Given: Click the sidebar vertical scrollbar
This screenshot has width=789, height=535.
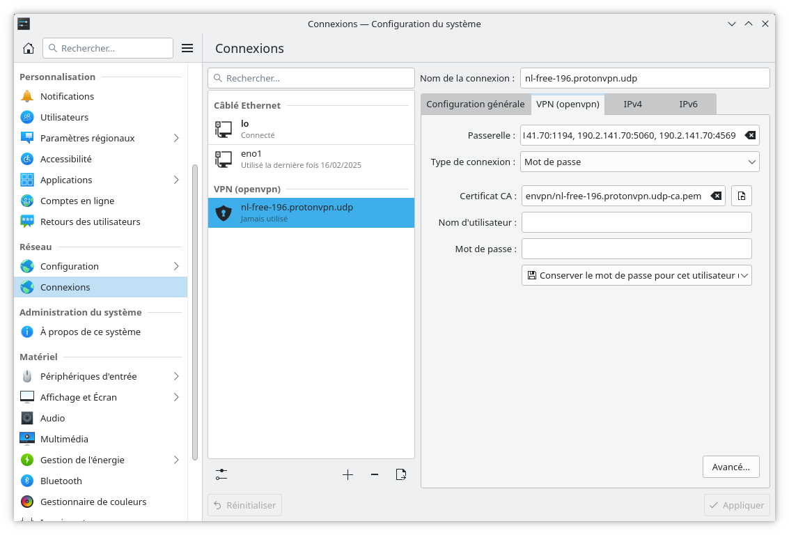Looking at the screenshot, I should pos(195,313).
